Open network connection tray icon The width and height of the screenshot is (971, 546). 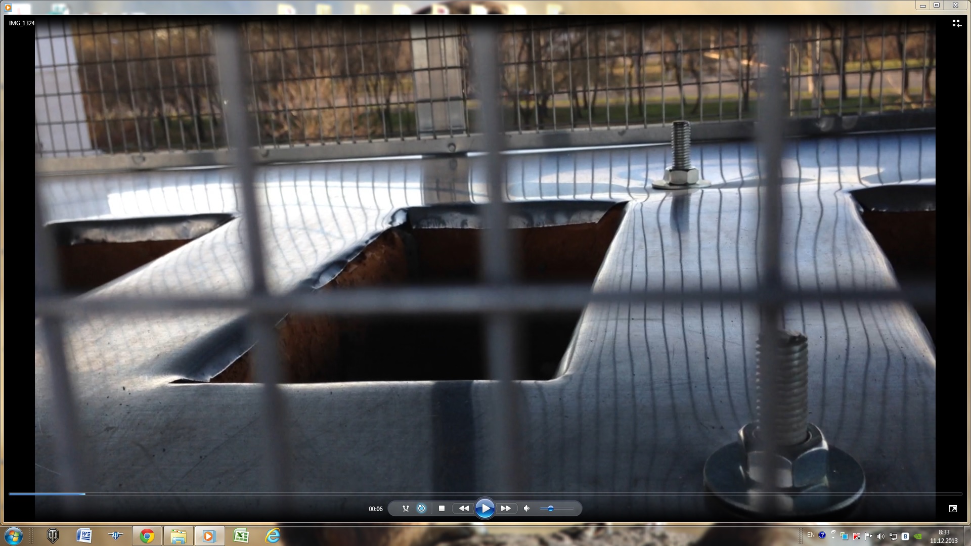click(893, 536)
